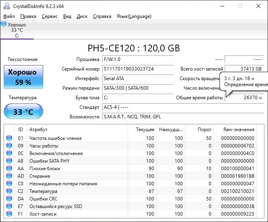Open the Вид menu
The image size is (268, 222).
(67, 16)
